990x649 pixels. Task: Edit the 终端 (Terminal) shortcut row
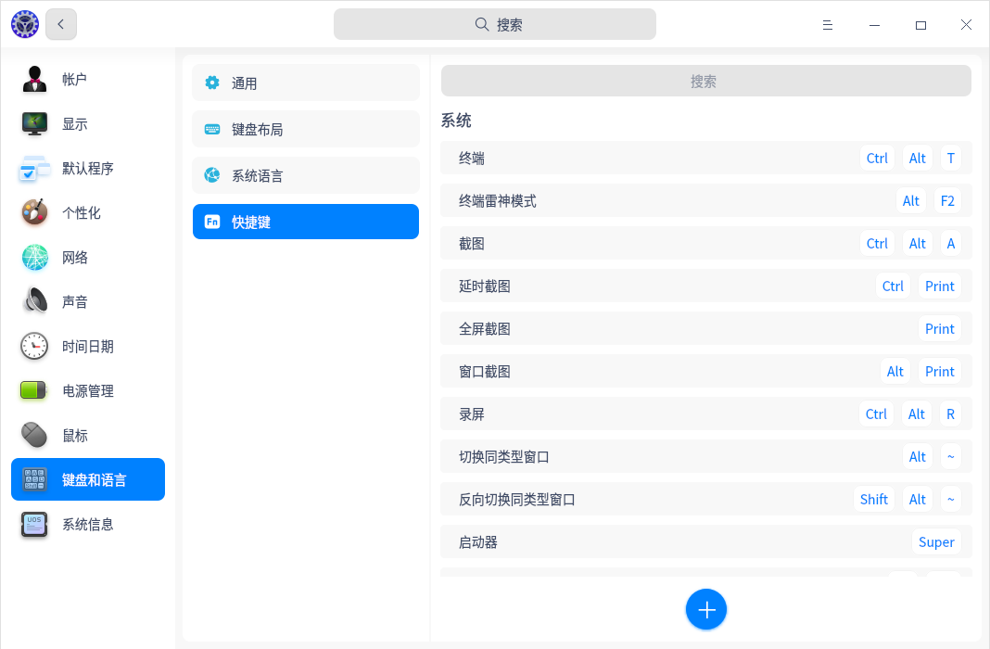pos(649,159)
